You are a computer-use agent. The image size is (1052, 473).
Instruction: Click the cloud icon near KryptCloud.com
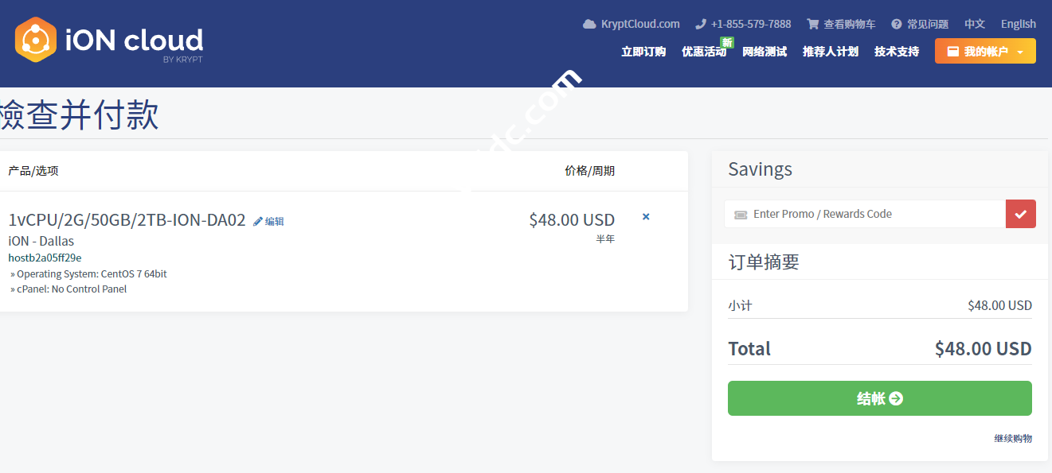[x=589, y=24]
